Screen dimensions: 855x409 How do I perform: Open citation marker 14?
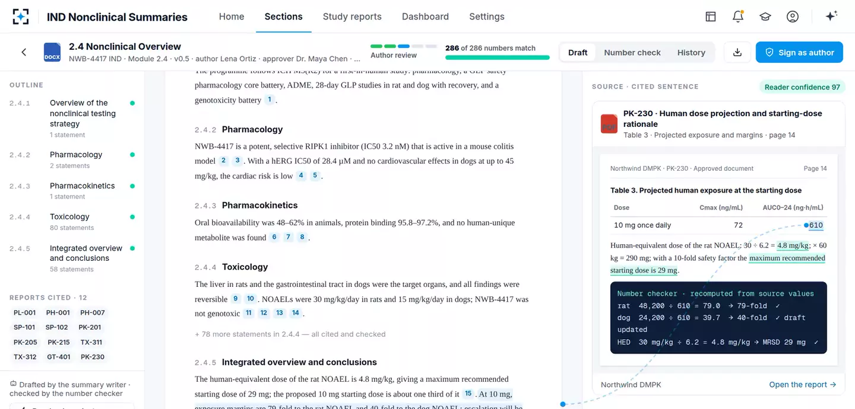[295, 313]
